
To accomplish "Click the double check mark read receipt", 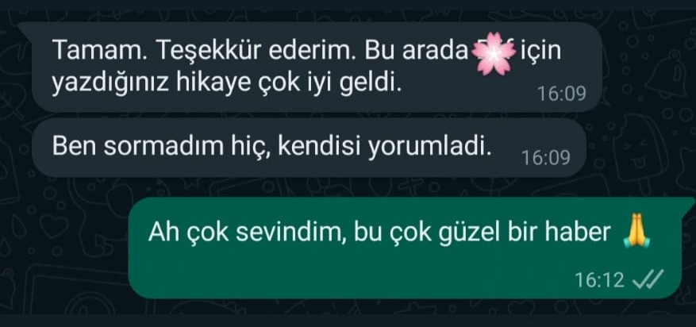I will (x=648, y=279).
